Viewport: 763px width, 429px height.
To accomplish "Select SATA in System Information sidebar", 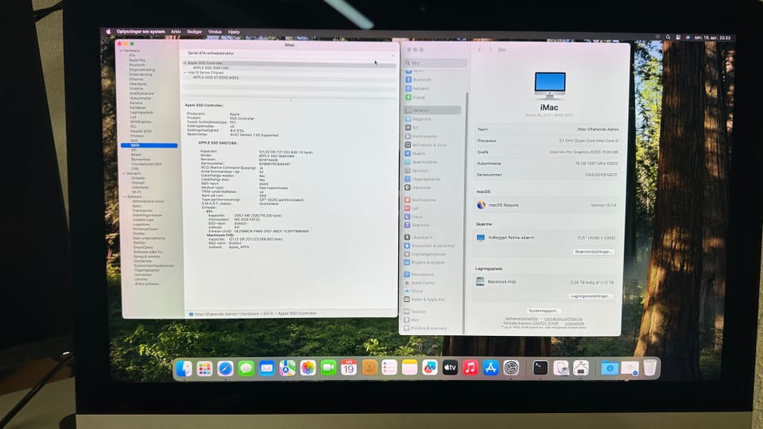I will tap(149, 145).
